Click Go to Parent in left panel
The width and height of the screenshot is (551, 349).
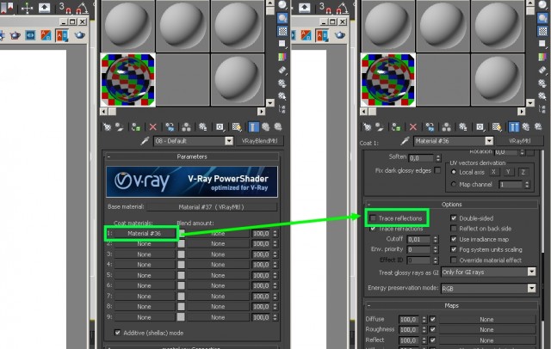pyautogui.click(x=266, y=126)
